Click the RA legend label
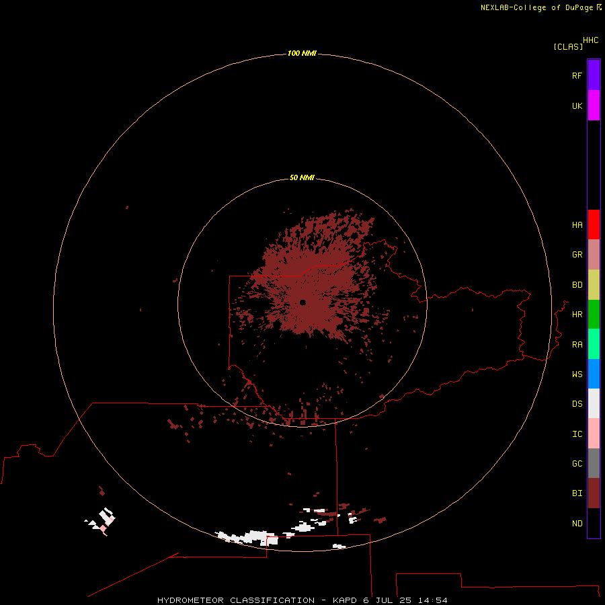 [x=577, y=345]
